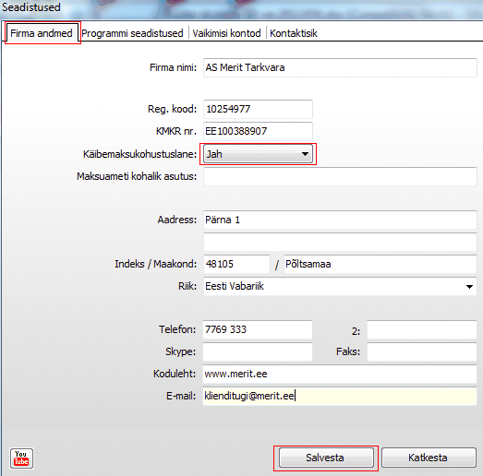Open the Programmi seadistused tab

pyautogui.click(x=132, y=33)
